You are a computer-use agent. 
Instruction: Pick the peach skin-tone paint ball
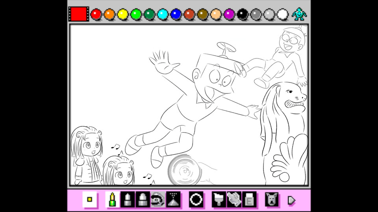(216, 14)
